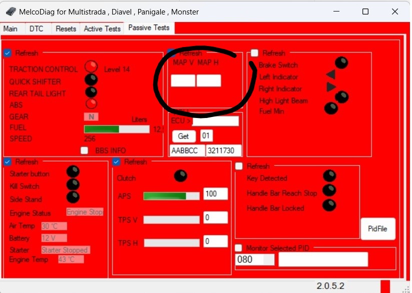Click the 3211730 text field
The width and height of the screenshot is (412, 293).
tap(224, 150)
